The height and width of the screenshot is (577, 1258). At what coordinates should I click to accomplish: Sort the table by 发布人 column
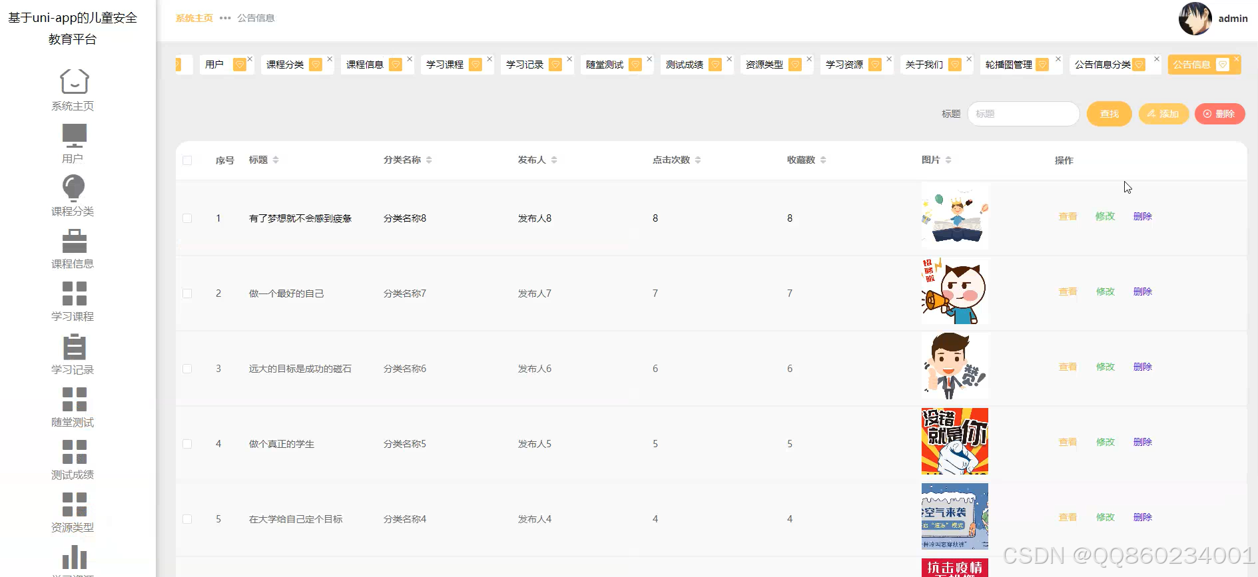[x=554, y=160]
